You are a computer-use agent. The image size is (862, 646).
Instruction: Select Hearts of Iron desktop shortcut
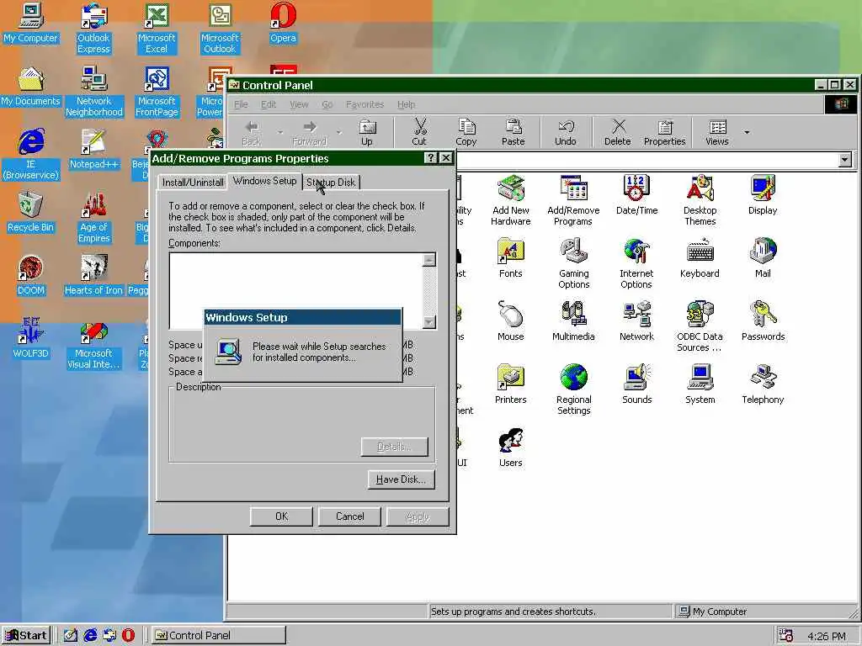coord(93,275)
